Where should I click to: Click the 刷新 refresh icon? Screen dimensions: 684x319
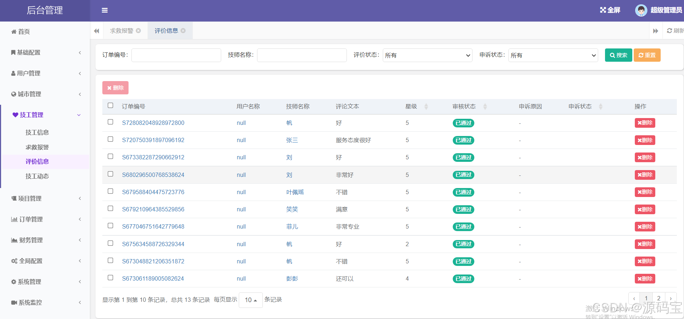click(670, 31)
